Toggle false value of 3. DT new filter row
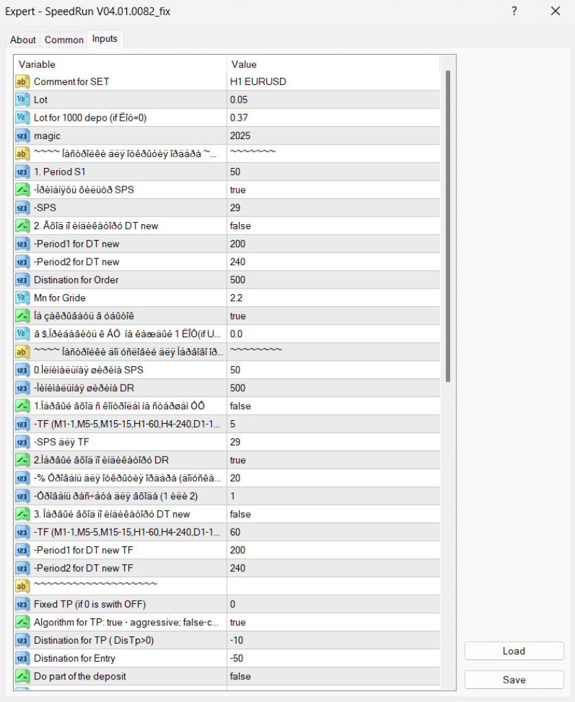Image resolution: width=575 pixels, height=702 pixels. [x=333, y=514]
